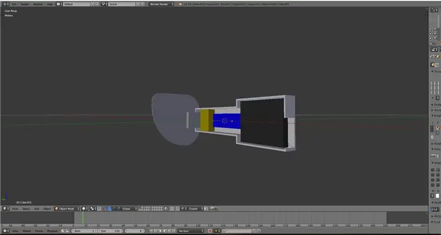Toggle the red auto-keyframe record button
The image size is (441, 235).
[209, 231]
